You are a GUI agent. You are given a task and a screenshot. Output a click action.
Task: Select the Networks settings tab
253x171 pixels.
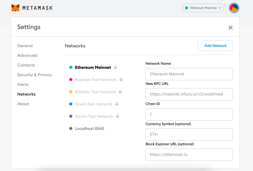(x=26, y=94)
